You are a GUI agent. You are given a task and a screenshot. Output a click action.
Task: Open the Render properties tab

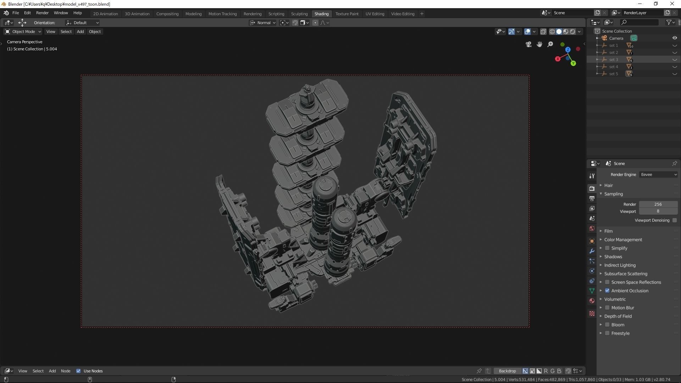tap(592, 188)
